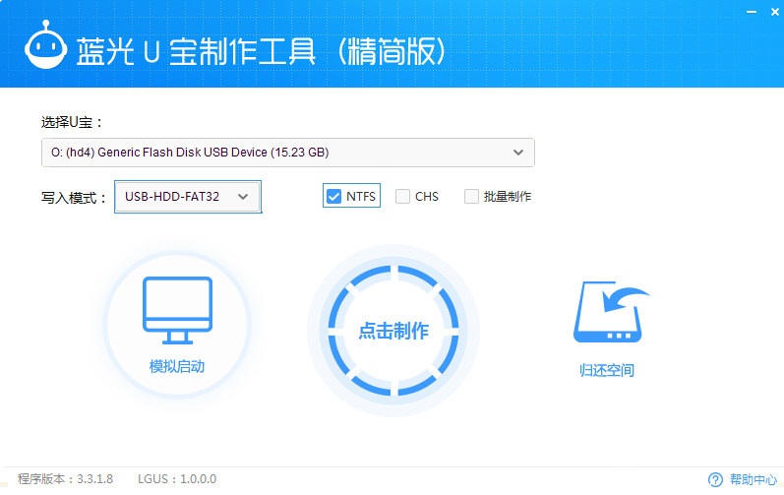Image resolution: width=784 pixels, height=495 pixels.
Task: Expand the USB-HDD-FAT32 write mode dropdown
Action: click(x=188, y=197)
